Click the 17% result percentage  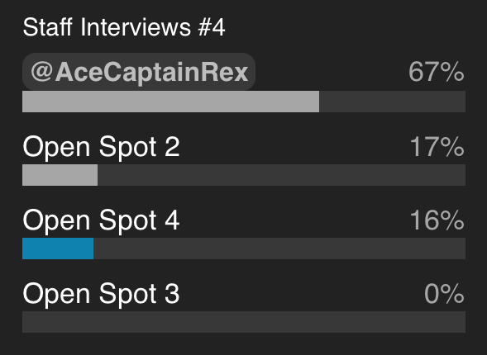437,146
